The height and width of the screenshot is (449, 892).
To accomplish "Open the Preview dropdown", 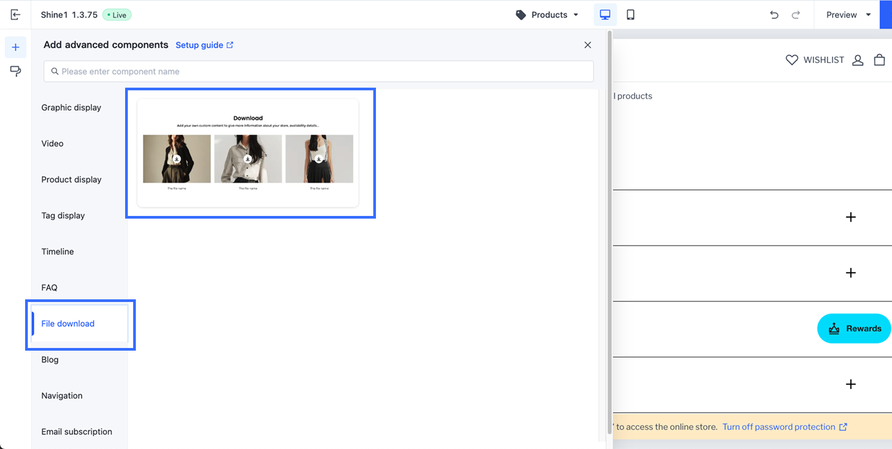I will point(848,15).
